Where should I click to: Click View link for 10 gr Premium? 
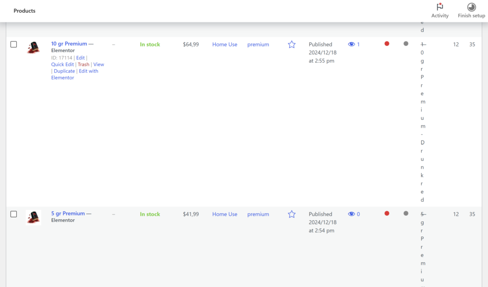point(99,64)
